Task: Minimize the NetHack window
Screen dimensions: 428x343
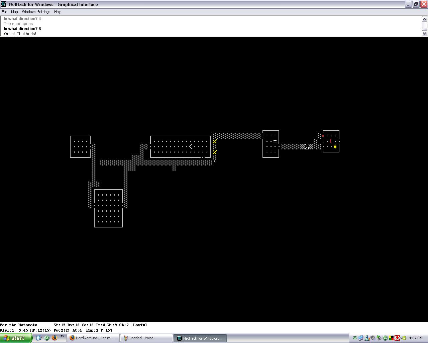Action: [408, 4]
